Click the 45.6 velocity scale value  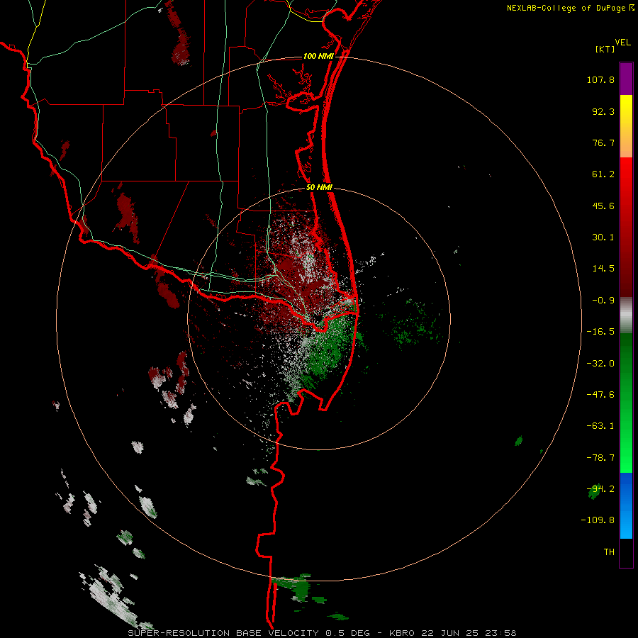(x=603, y=206)
